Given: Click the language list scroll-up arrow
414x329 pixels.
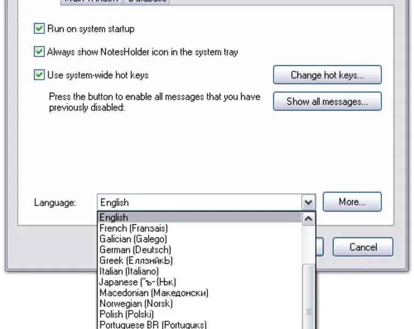Looking at the screenshot, I should [308, 219].
